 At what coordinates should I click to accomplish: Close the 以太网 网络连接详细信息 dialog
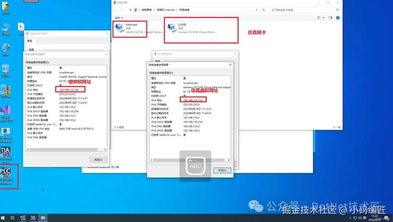tap(230, 65)
